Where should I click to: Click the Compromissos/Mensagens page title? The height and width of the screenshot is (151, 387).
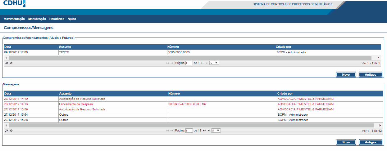pos(29,28)
